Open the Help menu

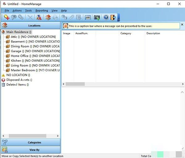(64, 10)
